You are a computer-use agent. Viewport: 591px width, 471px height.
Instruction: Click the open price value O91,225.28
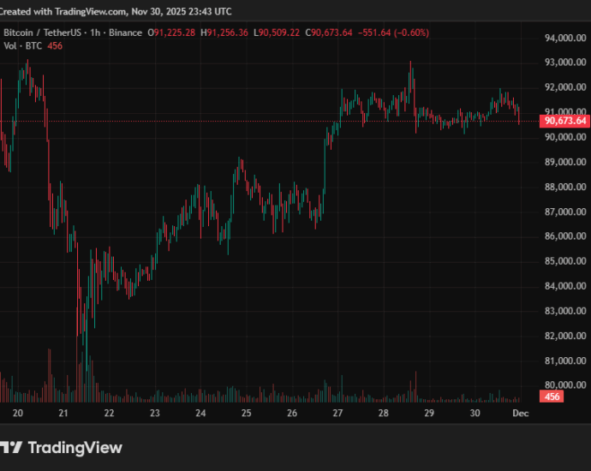171,33
